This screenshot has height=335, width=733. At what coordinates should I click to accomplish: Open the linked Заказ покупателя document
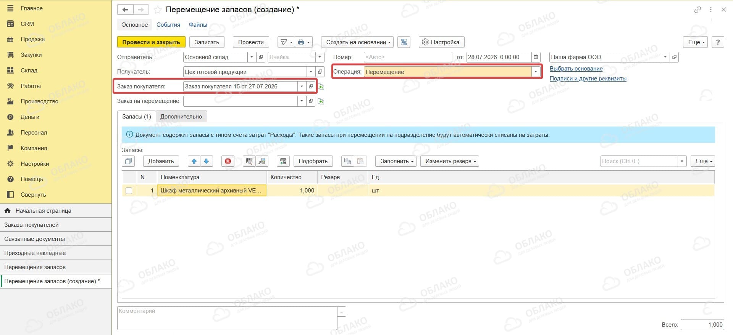311,87
